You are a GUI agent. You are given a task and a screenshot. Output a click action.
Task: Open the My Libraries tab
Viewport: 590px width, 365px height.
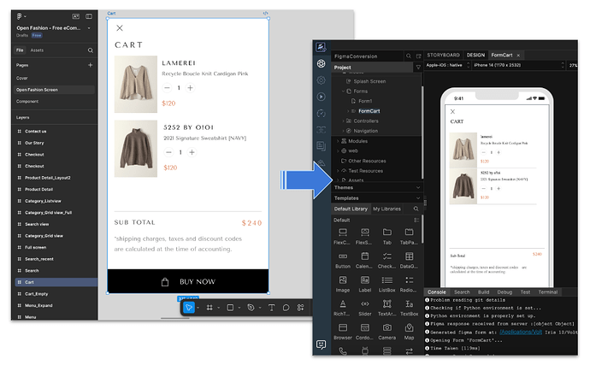(386, 209)
